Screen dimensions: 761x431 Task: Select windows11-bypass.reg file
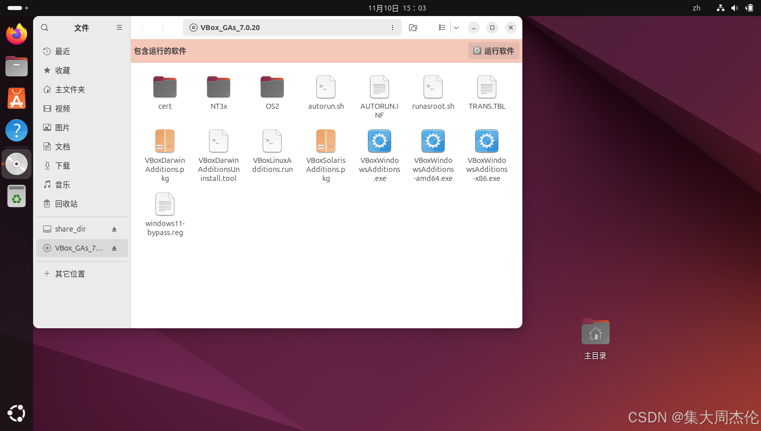[x=165, y=214]
